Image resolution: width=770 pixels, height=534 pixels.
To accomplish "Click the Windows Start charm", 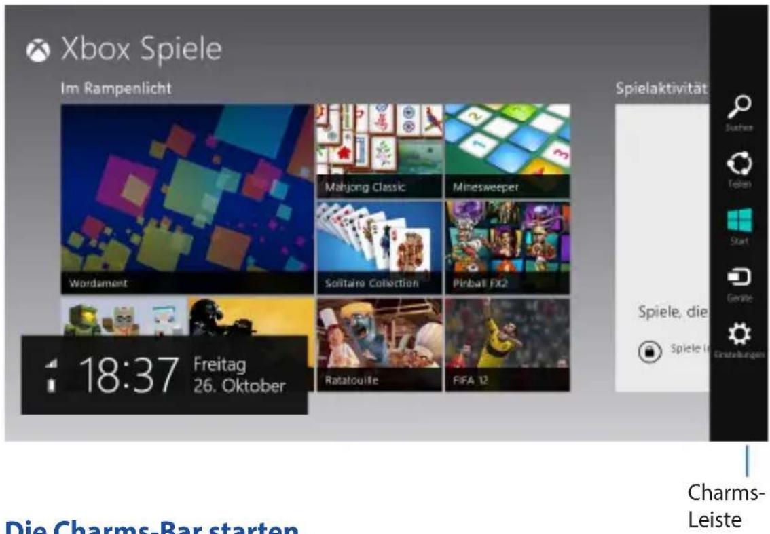I will pos(739,226).
